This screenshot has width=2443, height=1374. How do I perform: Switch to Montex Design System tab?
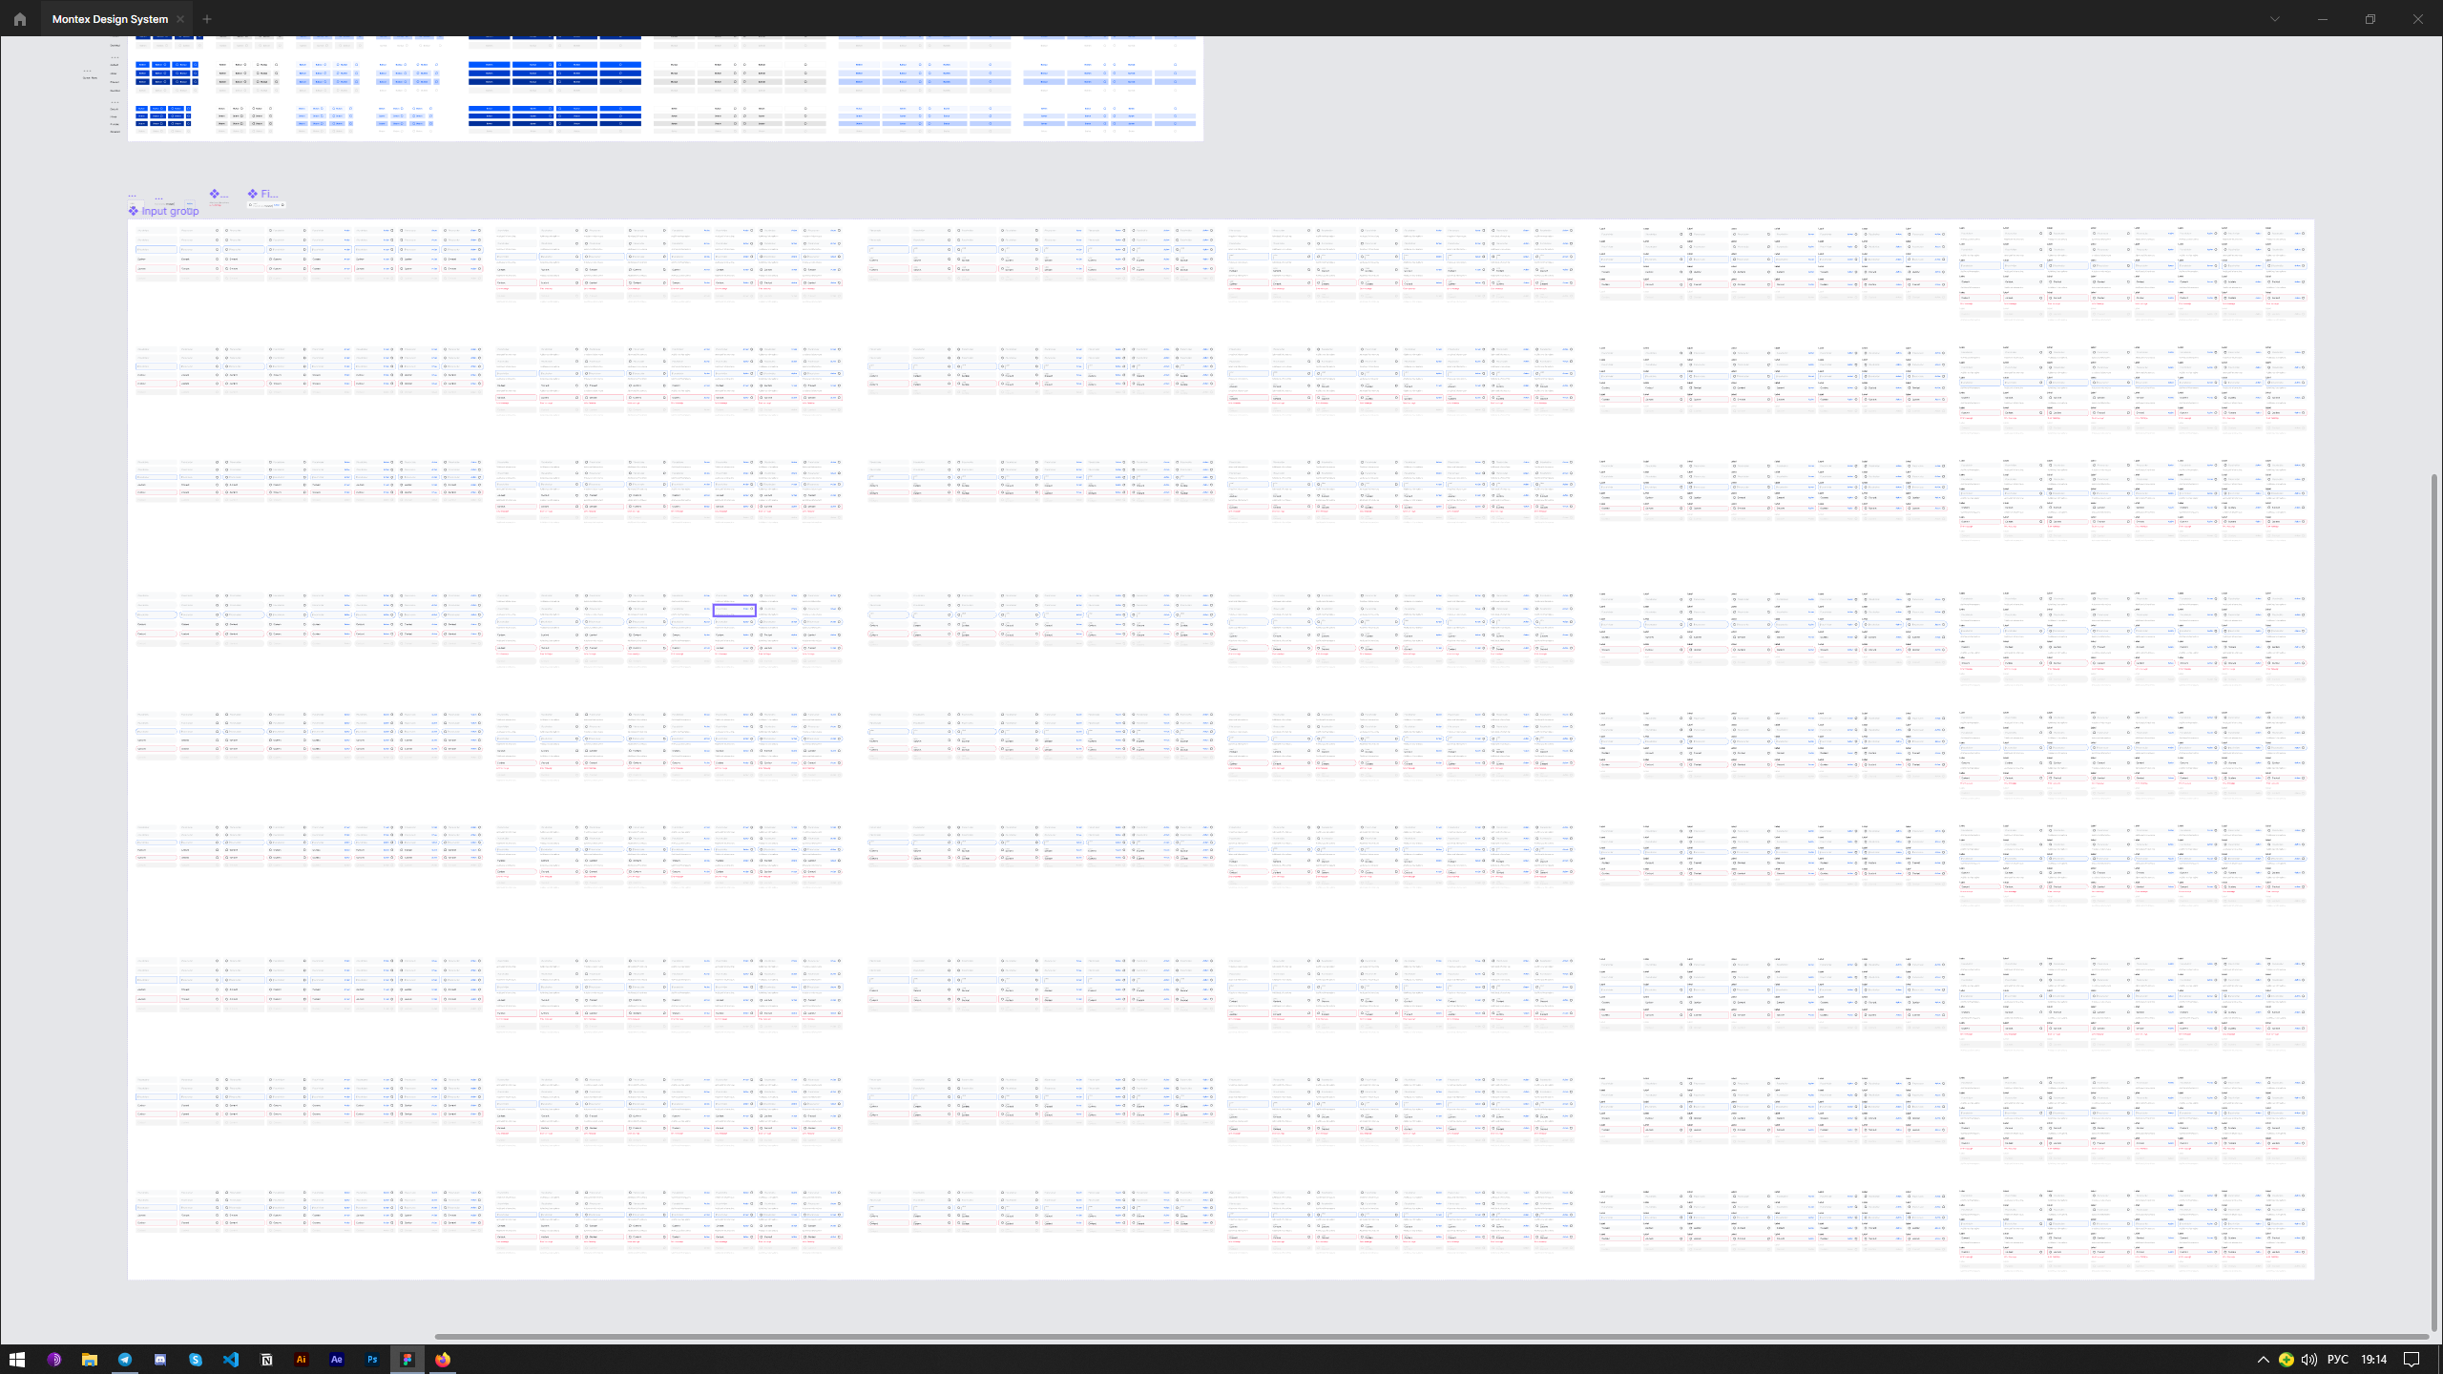pos(110,19)
